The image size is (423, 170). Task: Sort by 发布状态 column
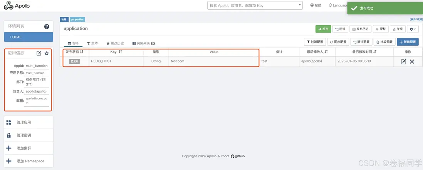(82, 52)
